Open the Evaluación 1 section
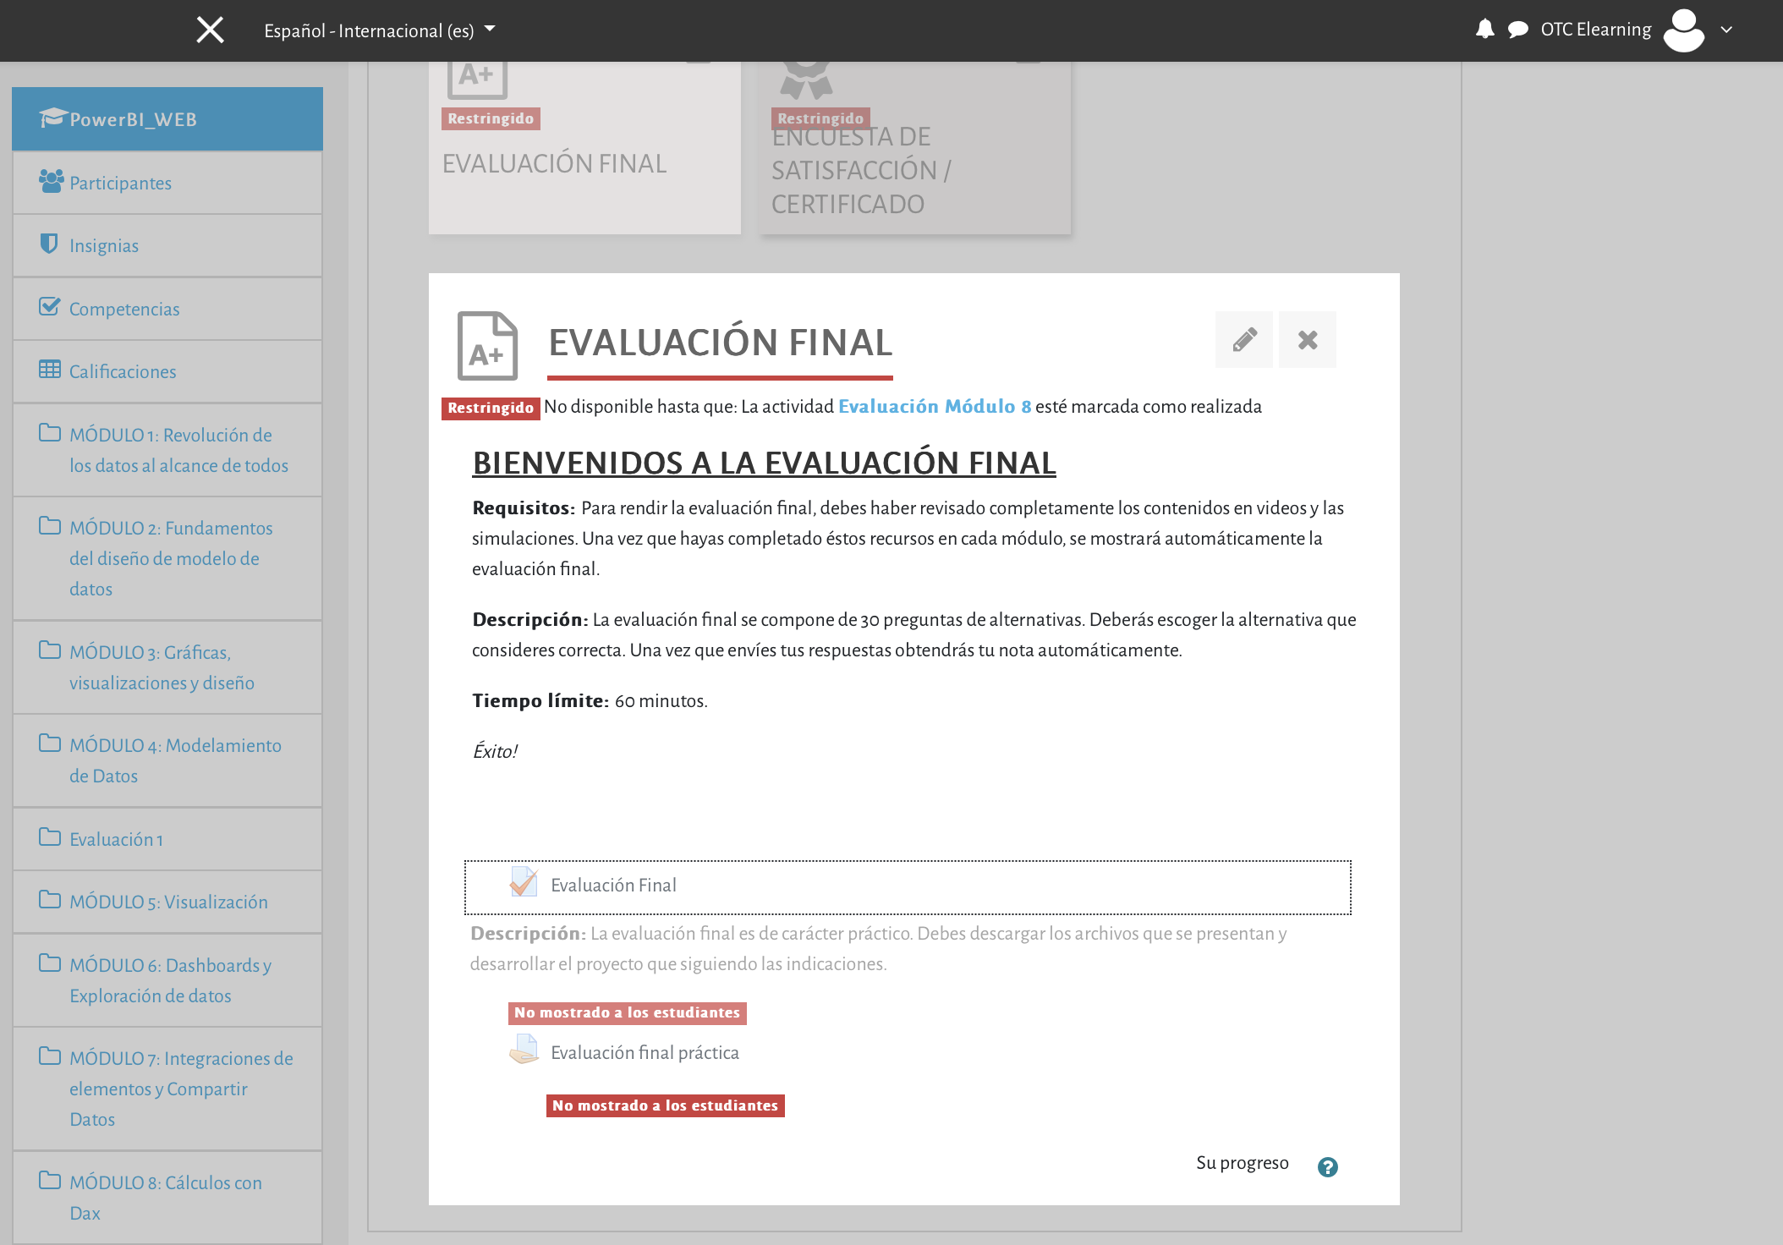Screen dimensions: 1783x1245 pyautogui.click(x=167, y=839)
